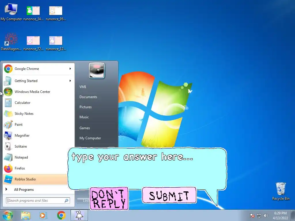
Task: Launch Calculator from the Start menu
Action: [39, 103]
